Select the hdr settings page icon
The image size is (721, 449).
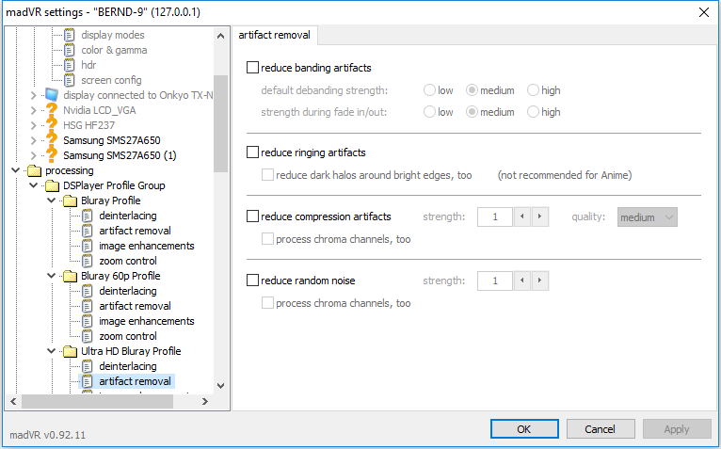(69, 65)
